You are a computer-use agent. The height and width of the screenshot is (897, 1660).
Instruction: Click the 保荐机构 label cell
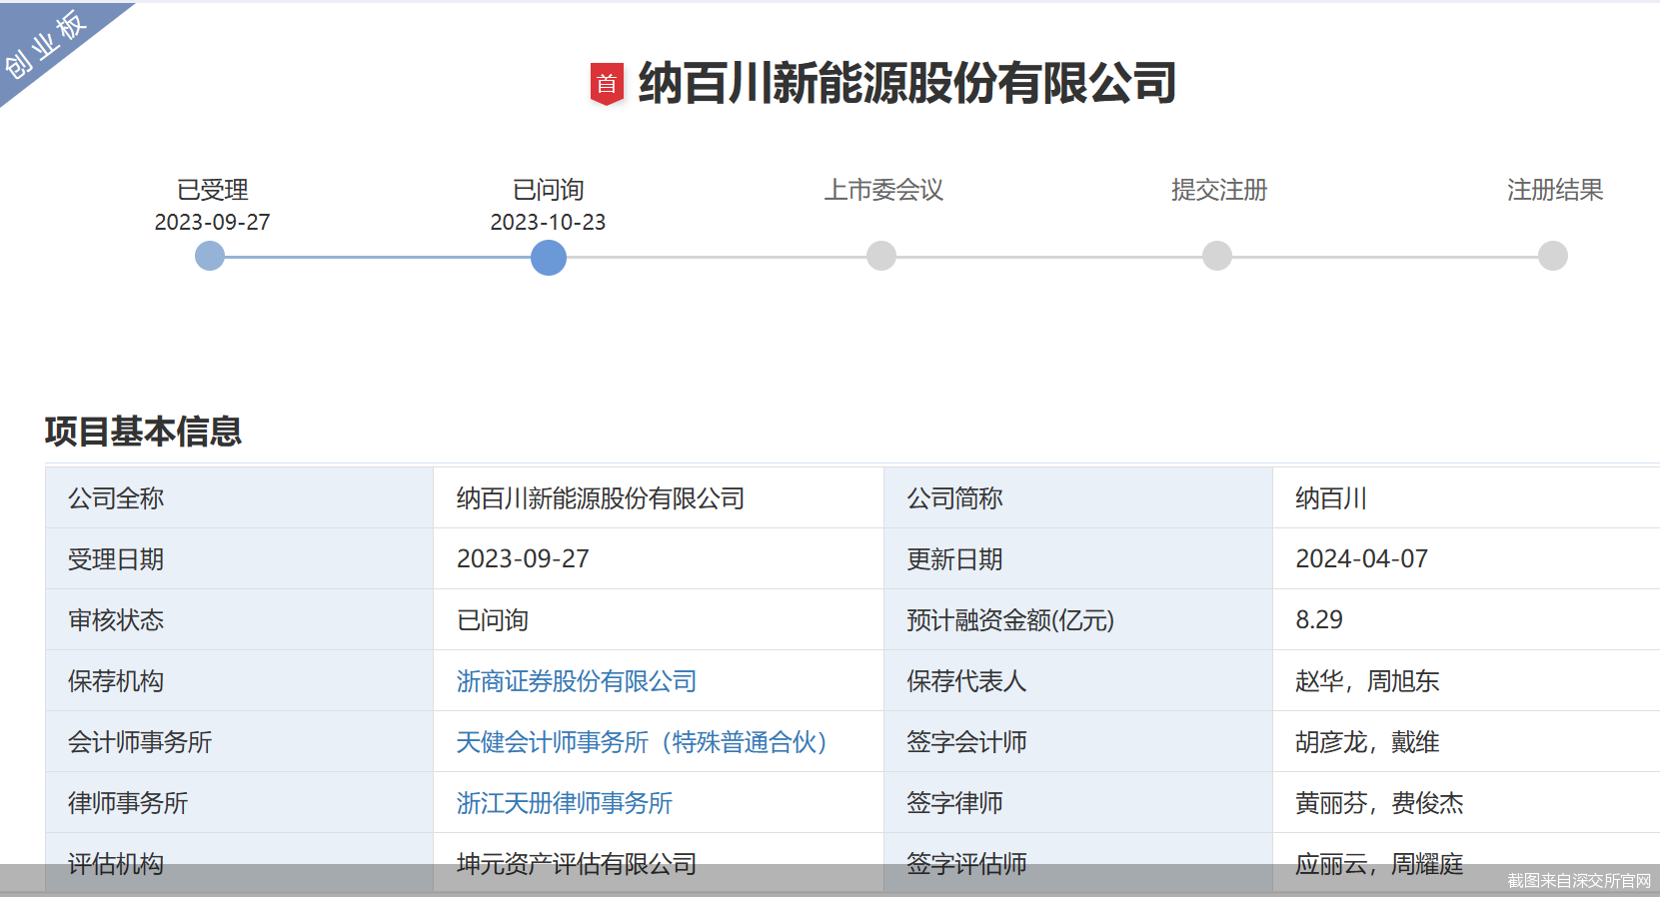tap(239, 681)
